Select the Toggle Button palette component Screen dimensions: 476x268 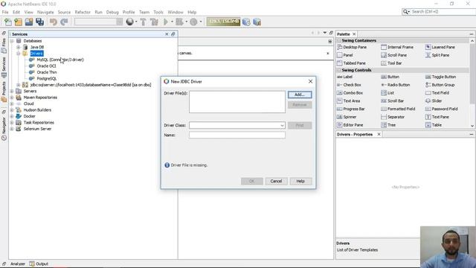coord(440,77)
